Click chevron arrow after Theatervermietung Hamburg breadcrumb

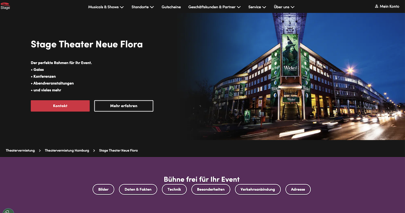click(94, 150)
